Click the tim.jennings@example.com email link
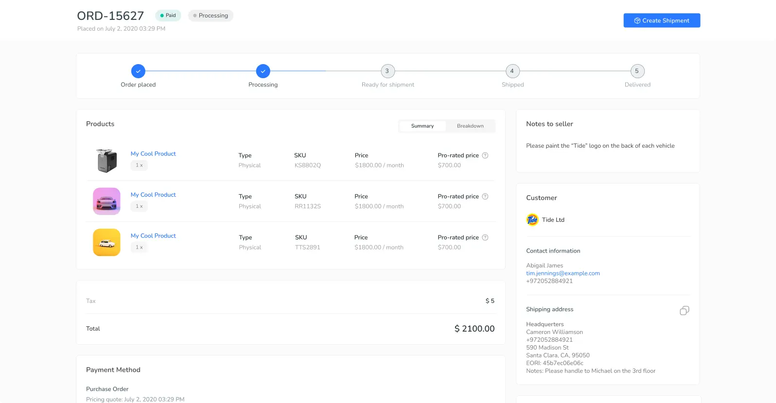The height and width of the screenshot is (403, 776). click(563, 273)
